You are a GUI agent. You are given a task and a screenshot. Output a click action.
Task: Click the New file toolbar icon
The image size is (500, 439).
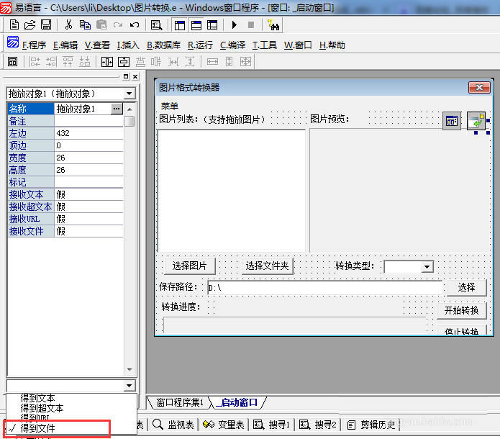click(x=14, y=24)
